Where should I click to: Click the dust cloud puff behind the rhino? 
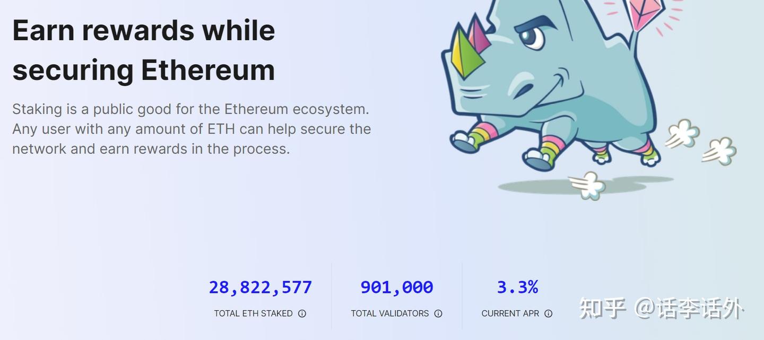point(683,133)
